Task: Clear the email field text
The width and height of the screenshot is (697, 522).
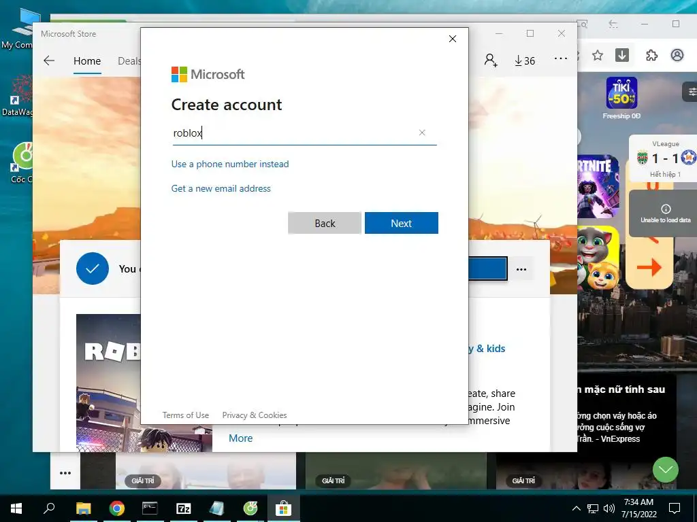Action: [x=422, y=133]
